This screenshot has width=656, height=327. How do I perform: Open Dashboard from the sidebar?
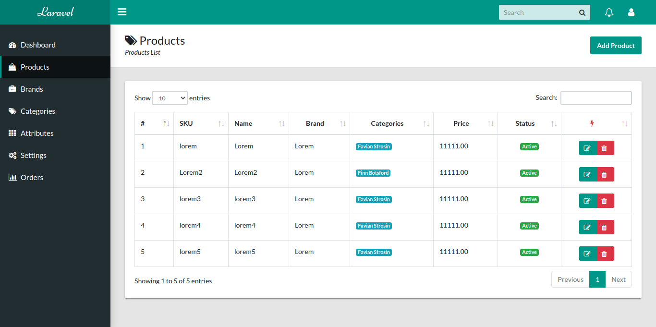tap(55, 45)
